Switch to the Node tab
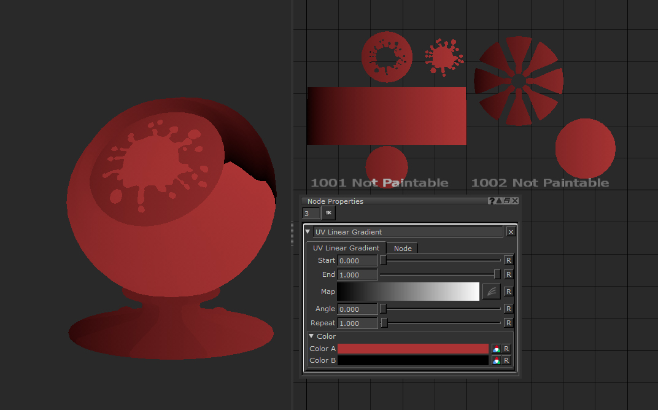Viewport: 658px width, 410px height. tap(403, 249)
